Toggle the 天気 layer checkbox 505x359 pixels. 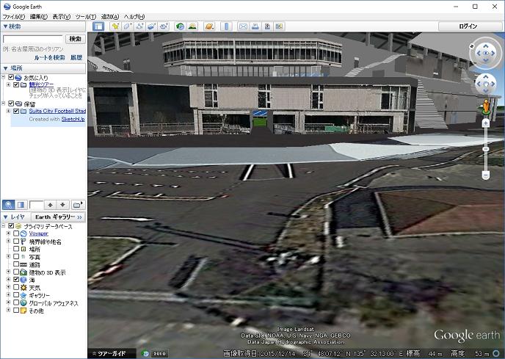(x=16, y=288)
